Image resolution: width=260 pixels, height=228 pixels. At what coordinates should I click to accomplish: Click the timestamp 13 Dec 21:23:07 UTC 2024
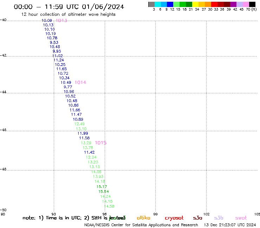click(230, 225)
